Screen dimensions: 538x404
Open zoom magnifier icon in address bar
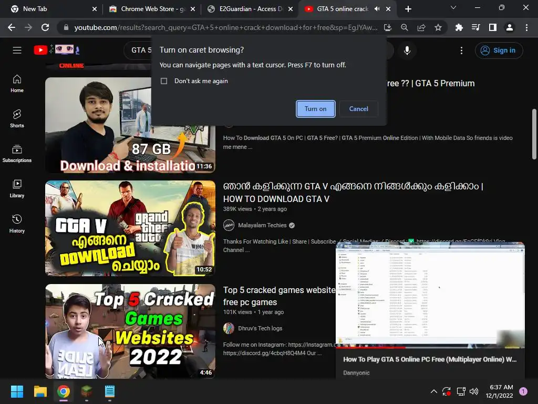point(404,27)
